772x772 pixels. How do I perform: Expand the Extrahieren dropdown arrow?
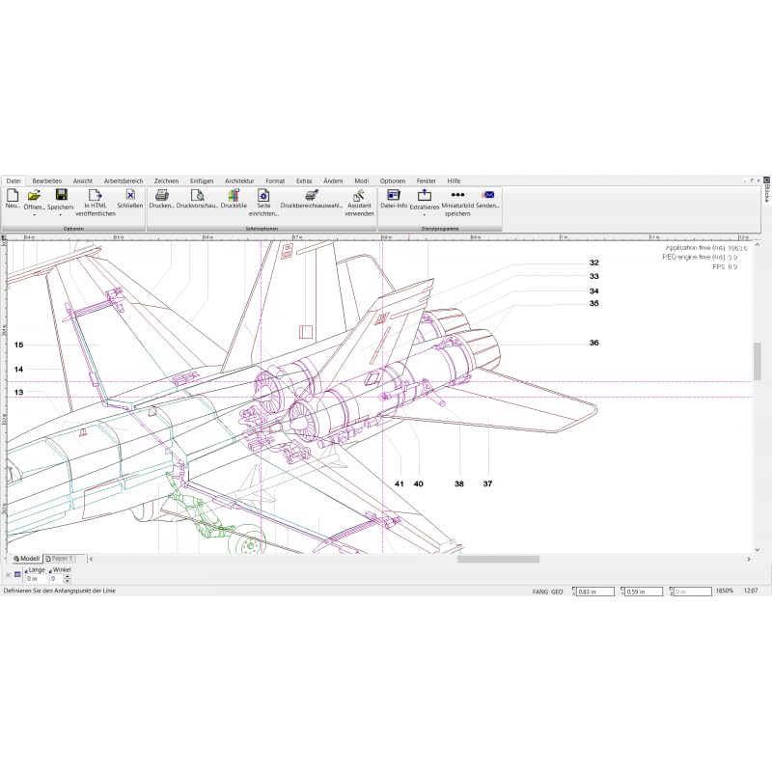(x=425, y=215)
